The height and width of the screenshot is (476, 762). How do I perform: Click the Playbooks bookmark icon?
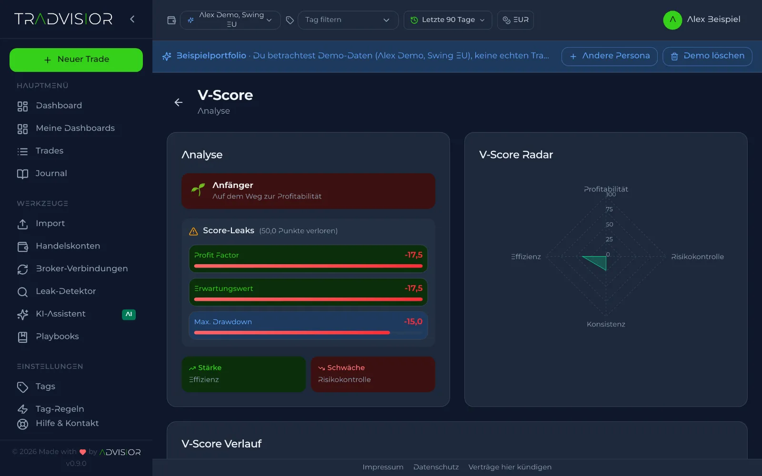22,337
